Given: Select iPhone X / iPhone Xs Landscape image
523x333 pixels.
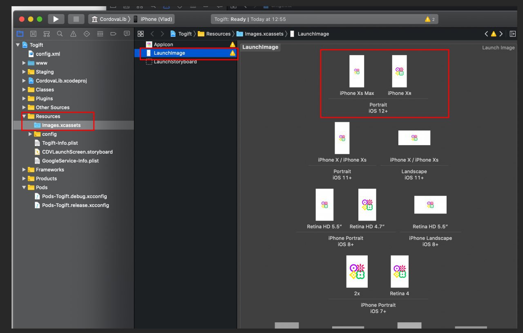Looking at the screenshot, I should [x=414, y=138].
